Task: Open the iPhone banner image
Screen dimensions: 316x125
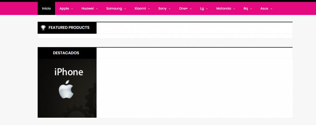Action: pos(67,88)
